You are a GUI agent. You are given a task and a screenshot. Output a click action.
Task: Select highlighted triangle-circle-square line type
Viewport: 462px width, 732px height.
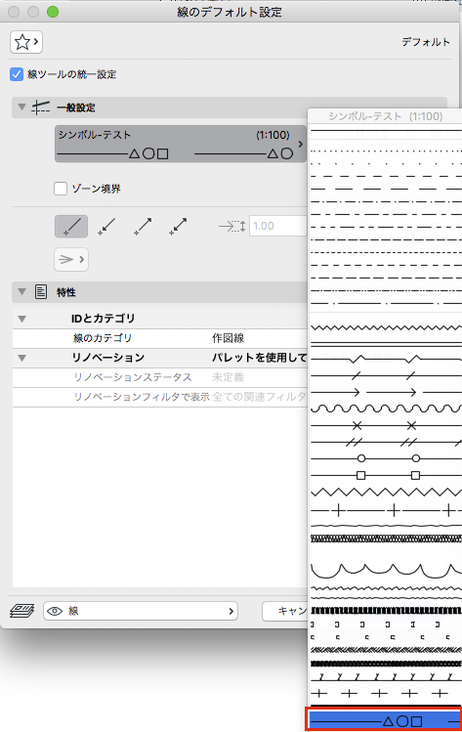click(384, 720)
